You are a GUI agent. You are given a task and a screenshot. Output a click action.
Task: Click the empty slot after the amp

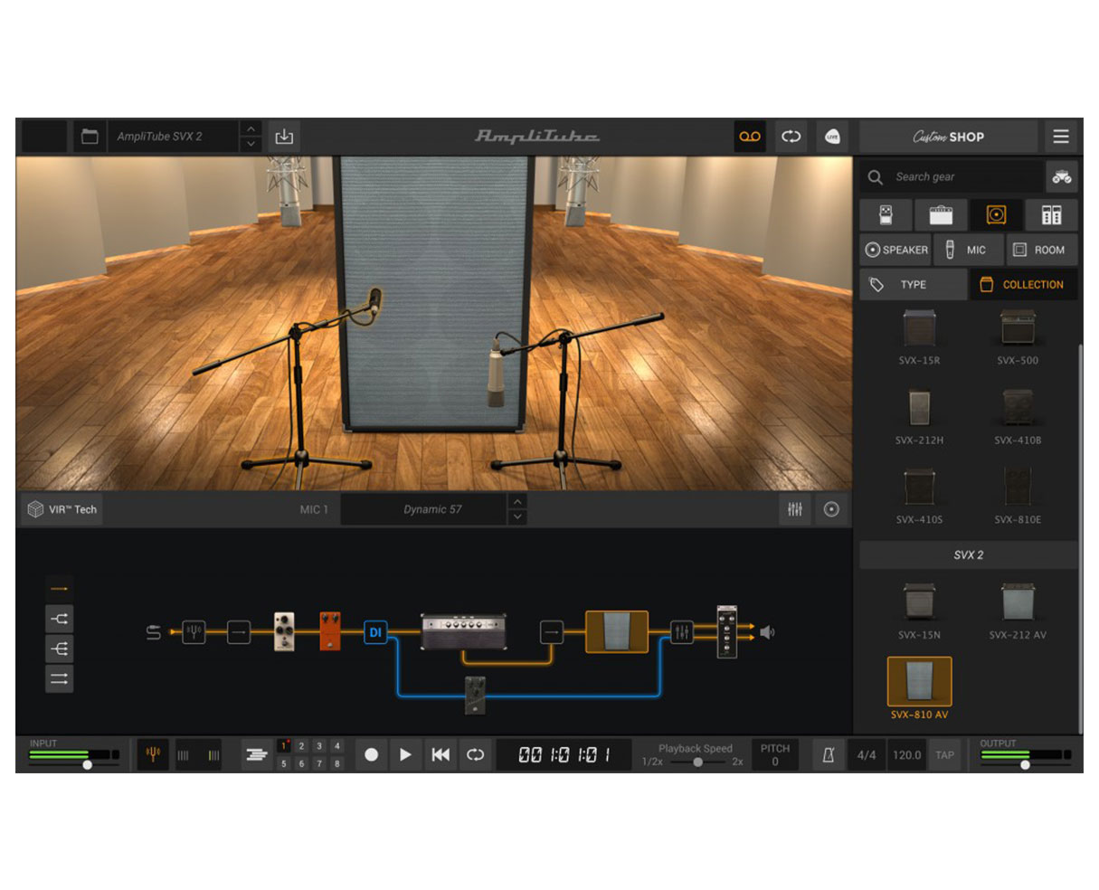[552, 631]
